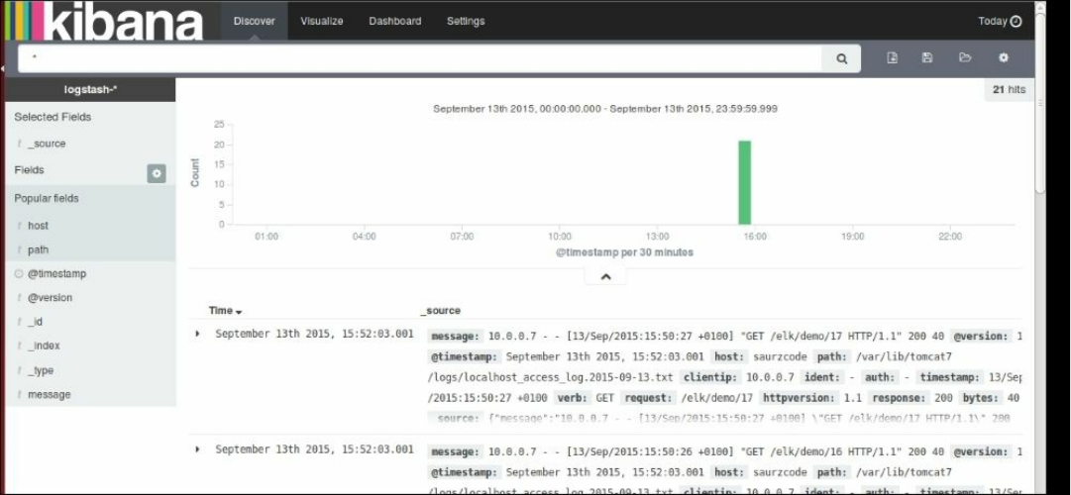Click the Popular fields heading
Image resolution: width=1071 pixels, height=495 pixels.
coord(47,199)
